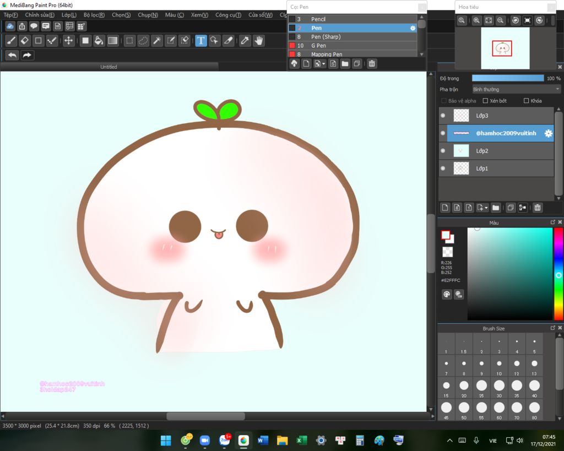Choose the Lasso selection tool
This screenshot has width=564, height=451.
[x=143, y=41]
